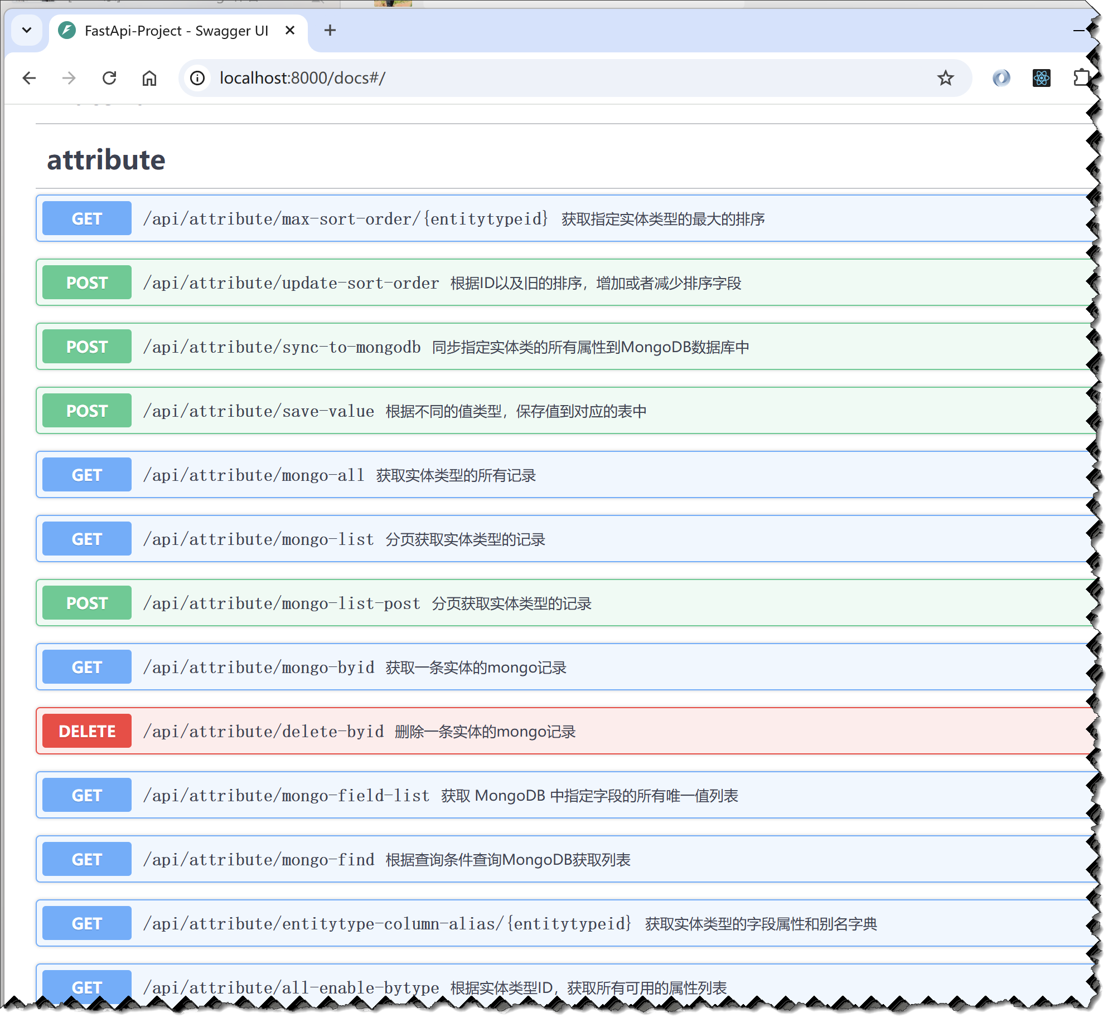1108x1018 pixels.
Task: Bookmark this page with the star icon
Action: pos(945,78)
